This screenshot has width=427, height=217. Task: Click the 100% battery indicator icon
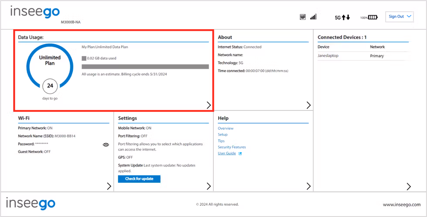tap(369, 17)
